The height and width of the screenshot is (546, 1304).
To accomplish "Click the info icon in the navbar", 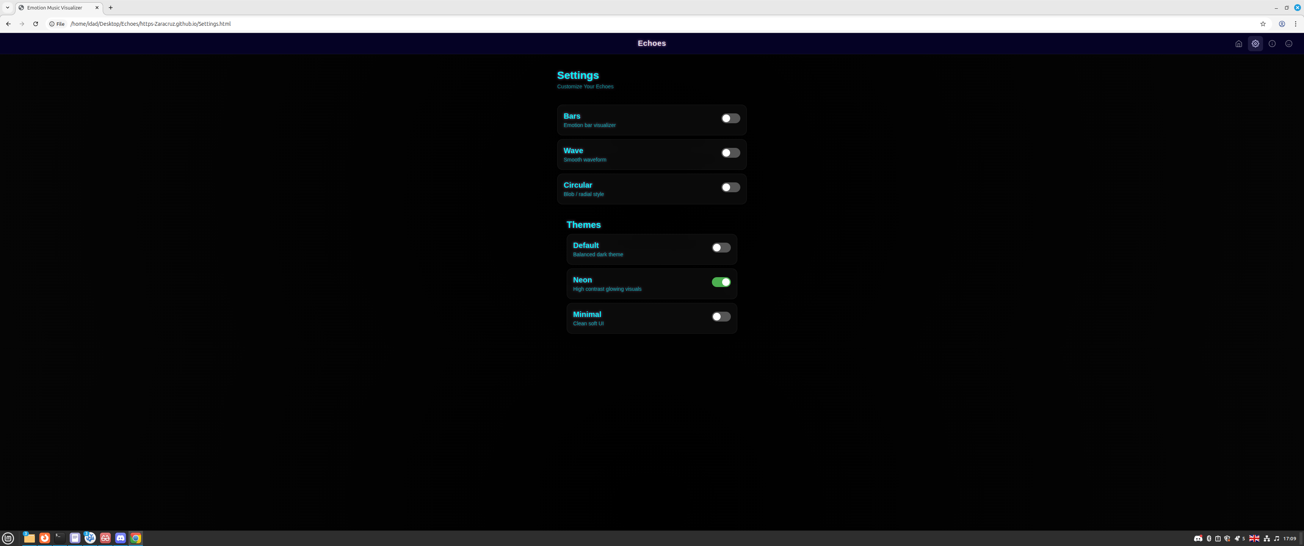I will point(1272,44).
